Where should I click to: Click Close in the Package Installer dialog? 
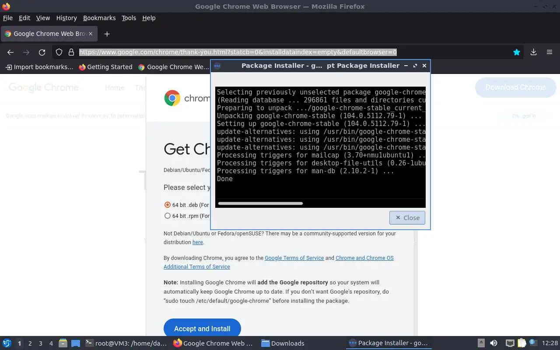click(407, 217)
